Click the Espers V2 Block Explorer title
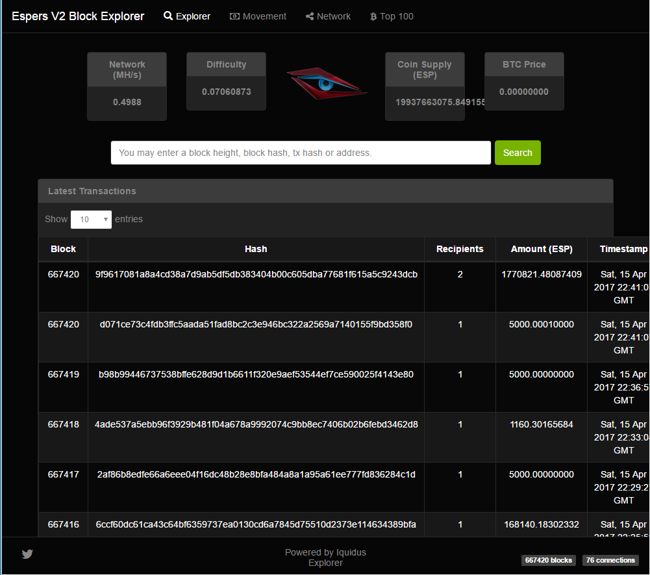The width and height of the screenshot is (650, 575). click(x=78, y=16)
